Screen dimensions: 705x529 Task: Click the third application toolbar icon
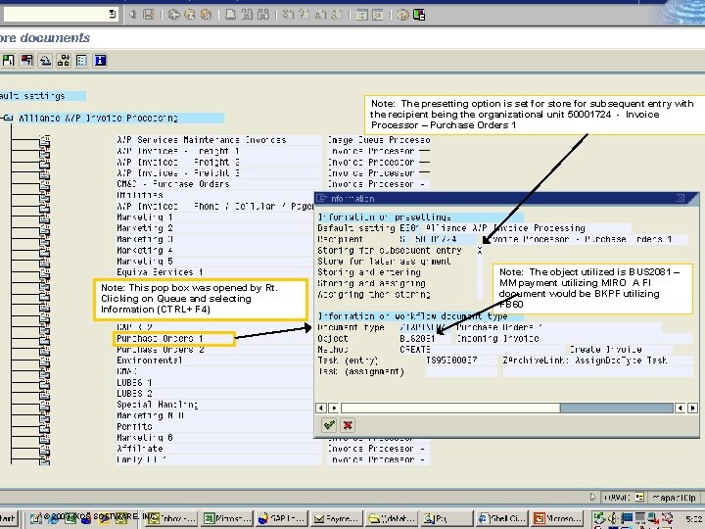pyautogui.click(x=45, y=61)
